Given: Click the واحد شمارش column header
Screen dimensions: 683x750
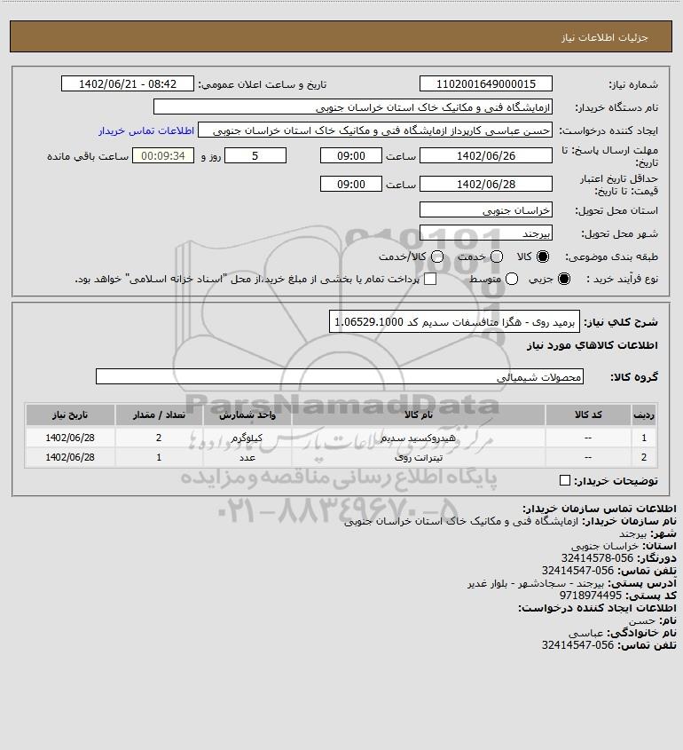Looking at the screenshot, I should click(247, 414).
